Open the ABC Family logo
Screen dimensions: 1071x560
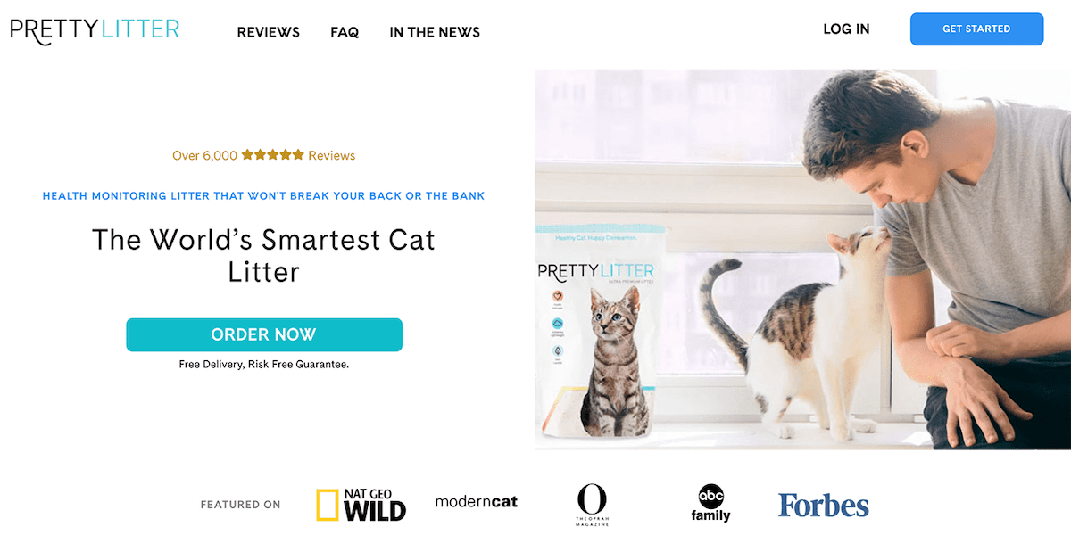click(x=711, y=502)
